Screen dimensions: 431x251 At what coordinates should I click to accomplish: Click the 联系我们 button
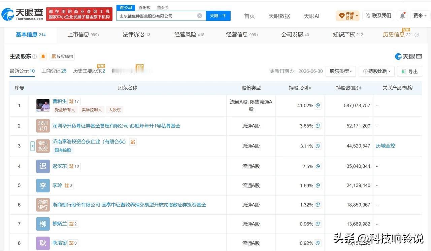[378, 16]
